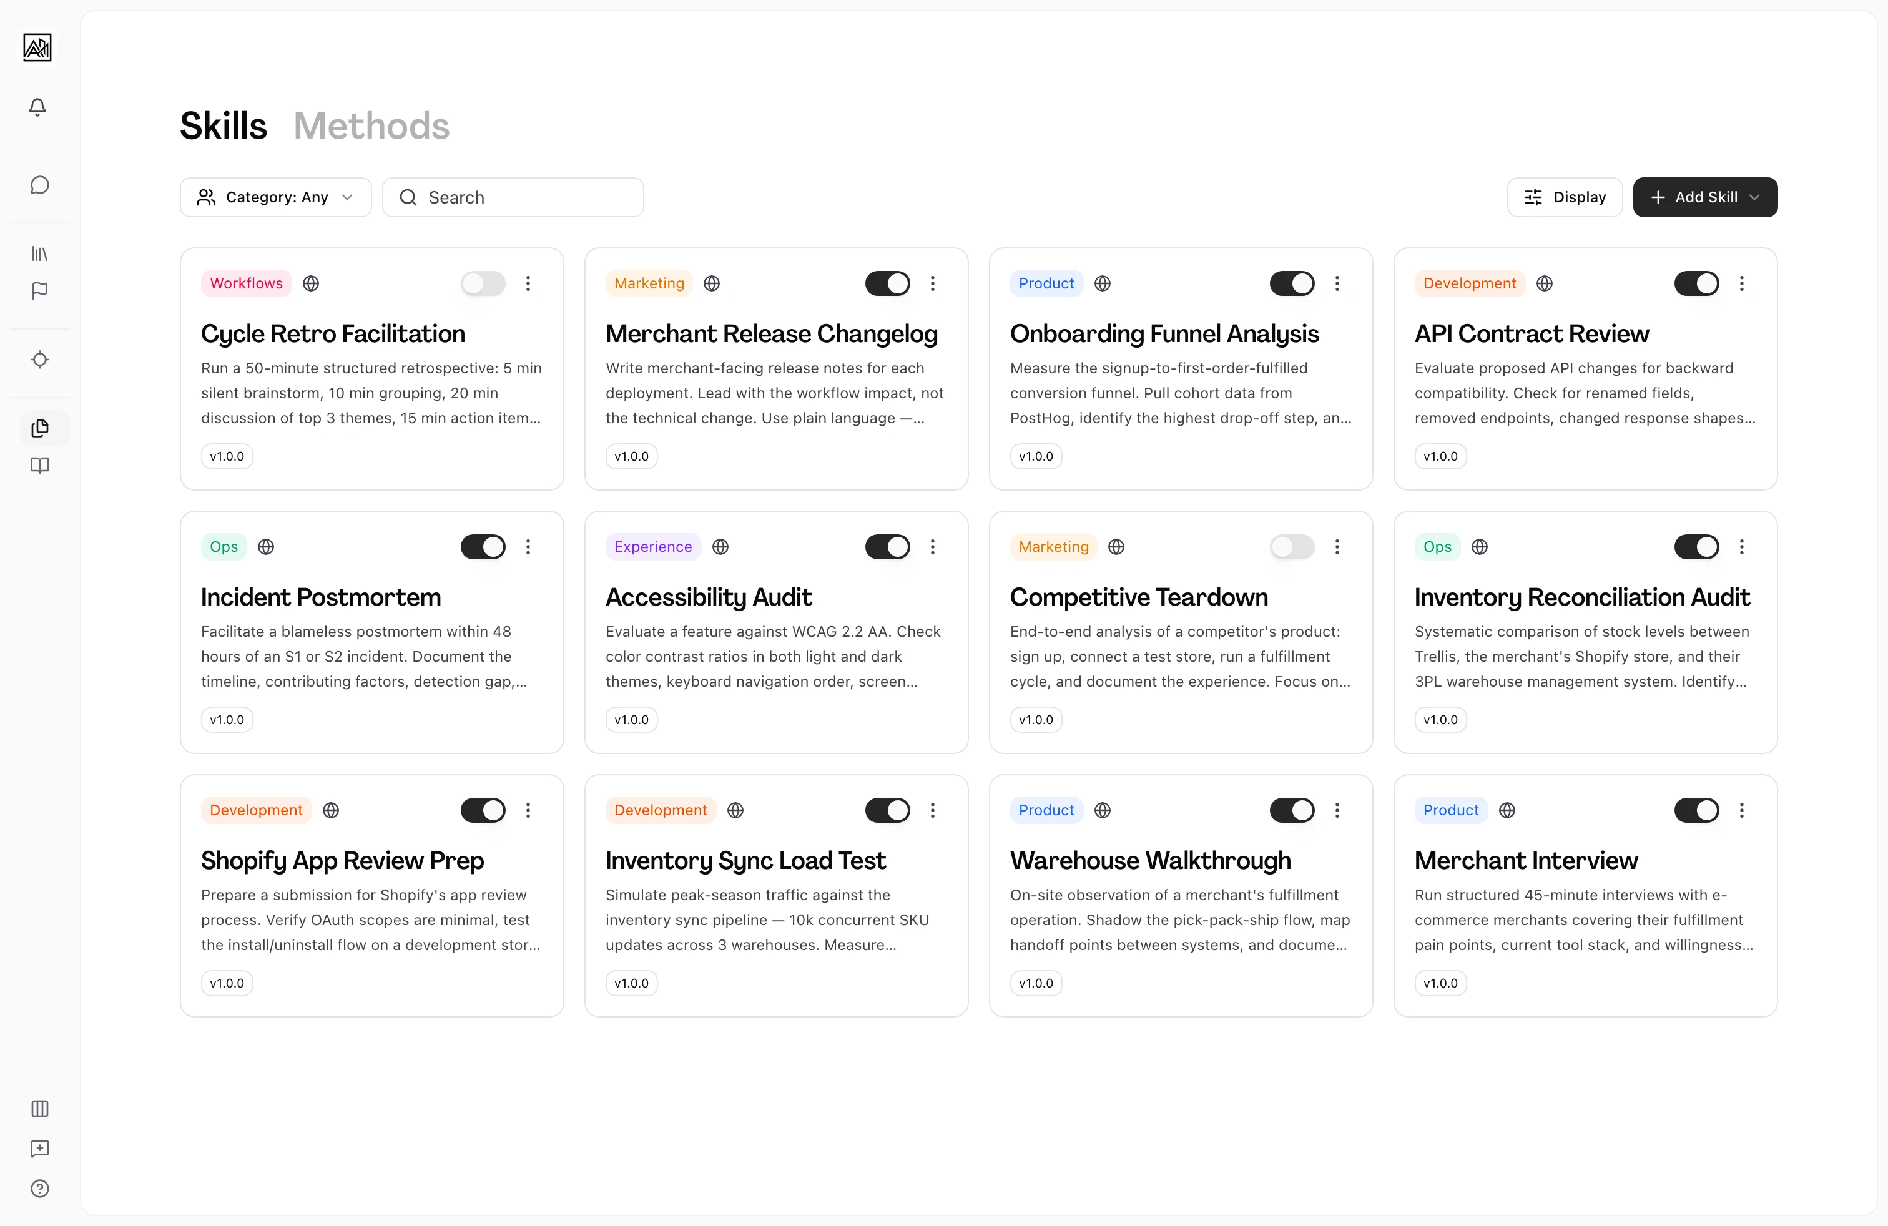Open the help question-mark icon
Screen dimensions: 1888x1226
point(40,1189)
